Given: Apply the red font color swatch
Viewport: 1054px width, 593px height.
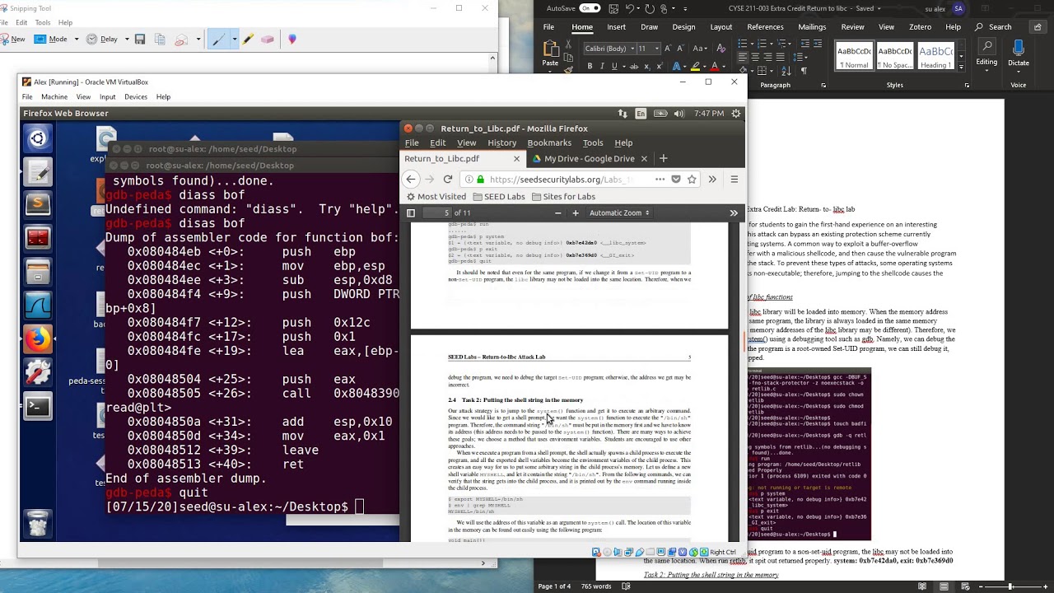Looking at the screenshot, I should tap(714, 67).
